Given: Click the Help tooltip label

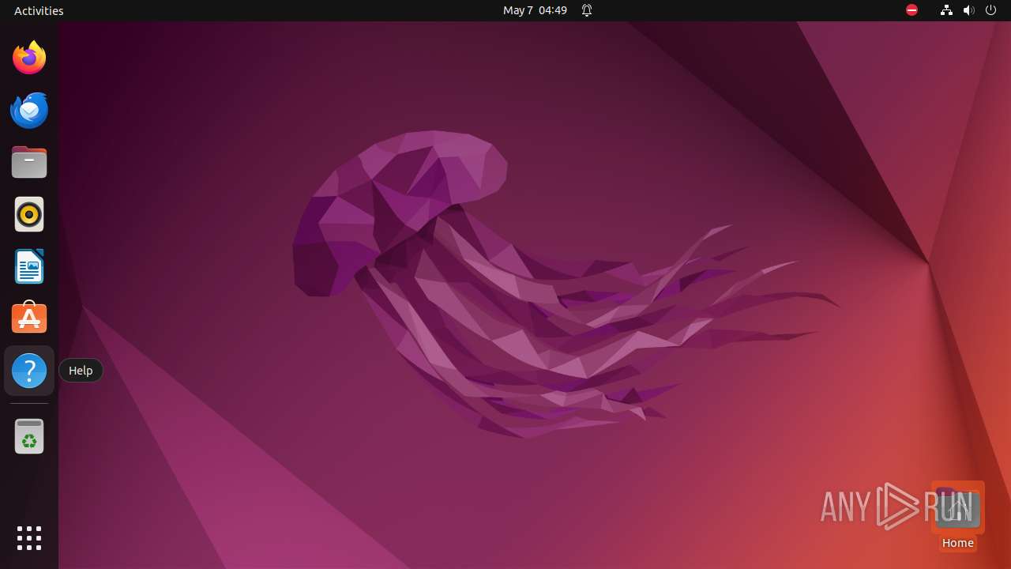Looking at the screenshot, I should pyautogui.click(x=81, y=371).
